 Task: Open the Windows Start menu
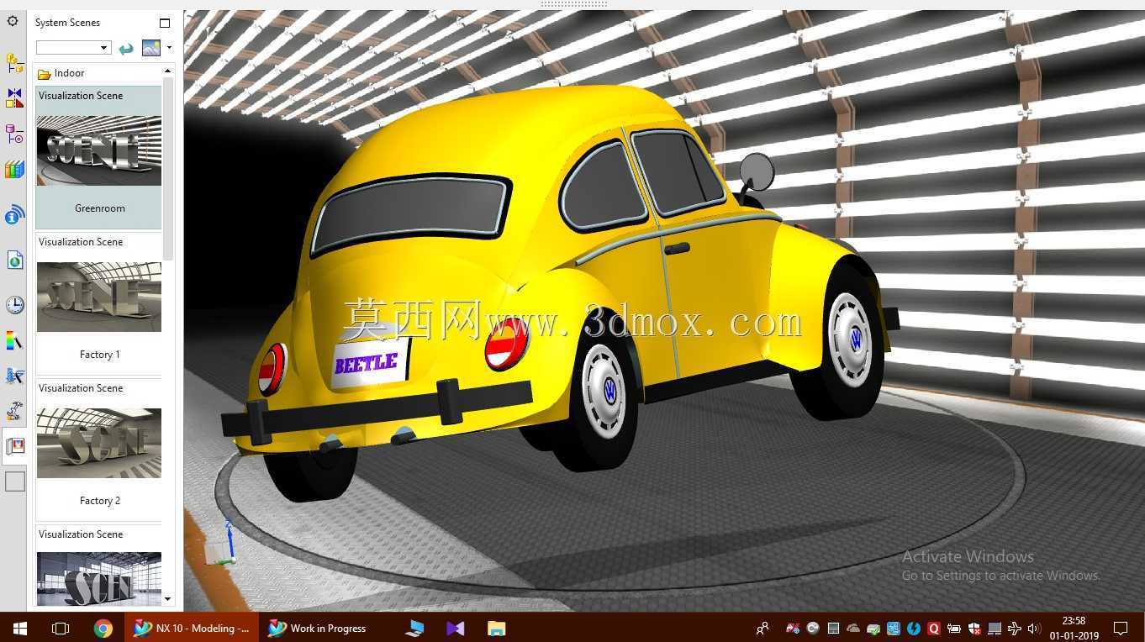click(x=19, y=628)
